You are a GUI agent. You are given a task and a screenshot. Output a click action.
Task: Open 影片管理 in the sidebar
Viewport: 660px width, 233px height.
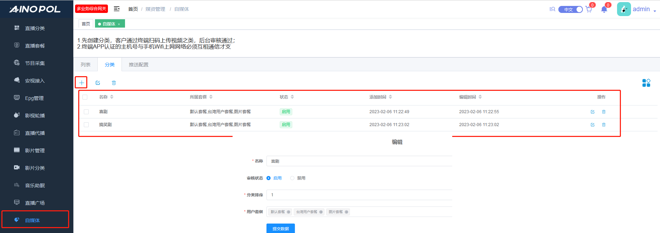35,151
